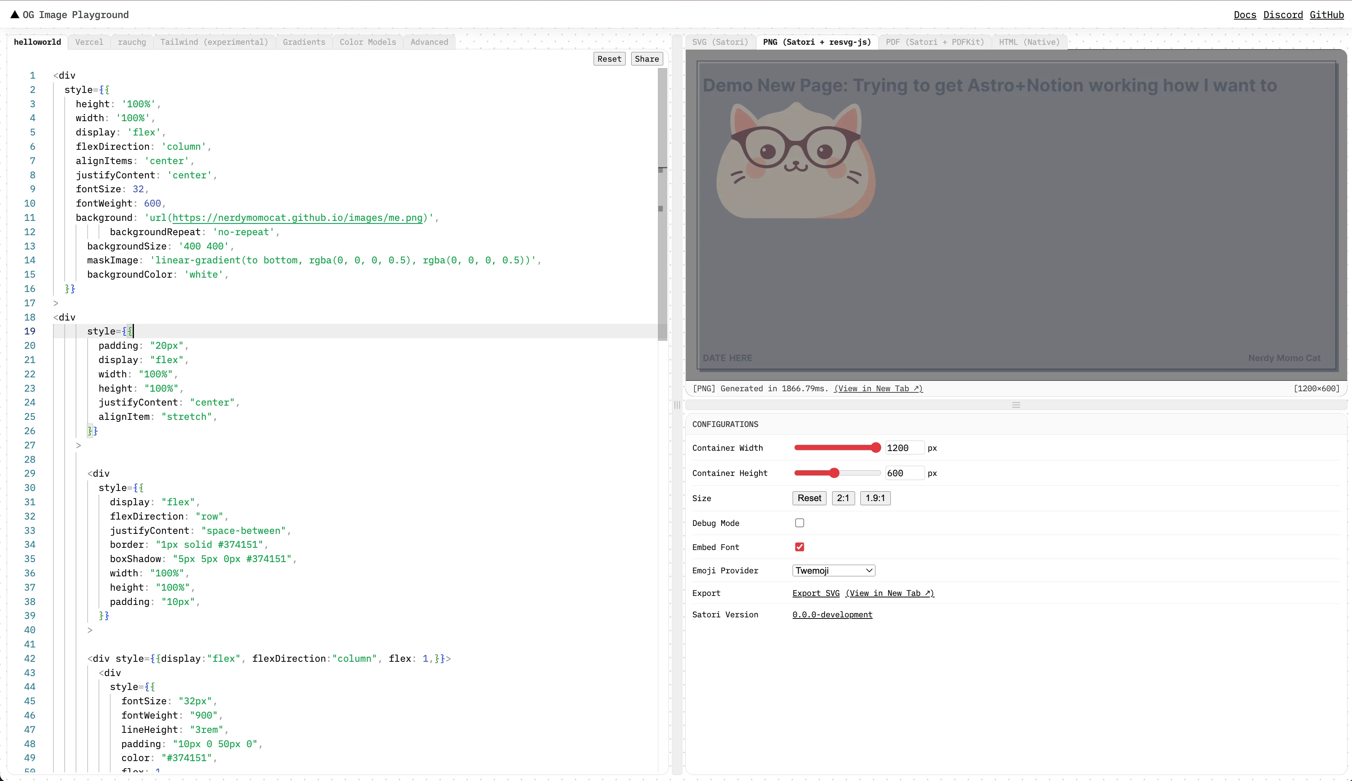This screenshot has width=1352, height=781.
Task: Click the vertical panel resize handle
Action: click(x=677, y=405)
